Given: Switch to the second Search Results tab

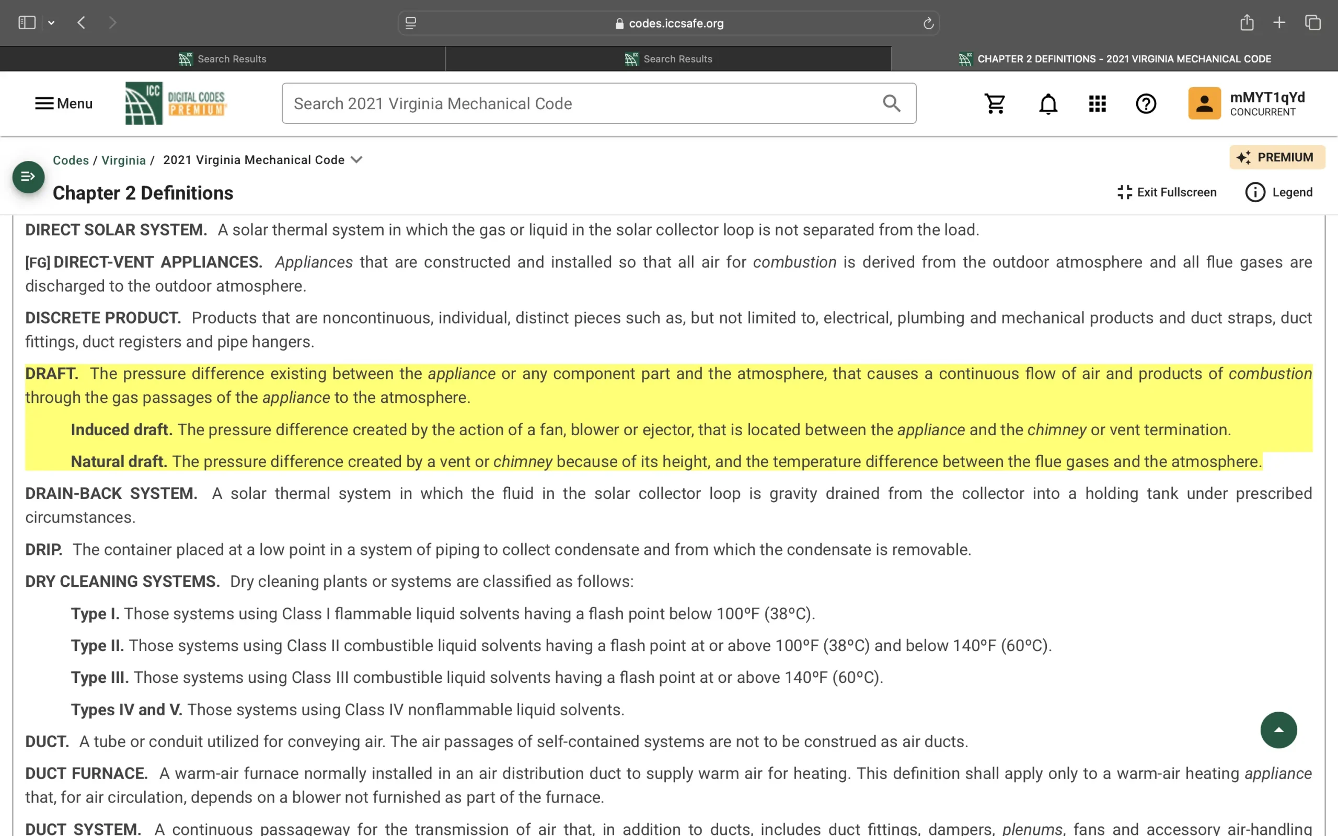Looking at the screenshot, I should click(668, 59).
